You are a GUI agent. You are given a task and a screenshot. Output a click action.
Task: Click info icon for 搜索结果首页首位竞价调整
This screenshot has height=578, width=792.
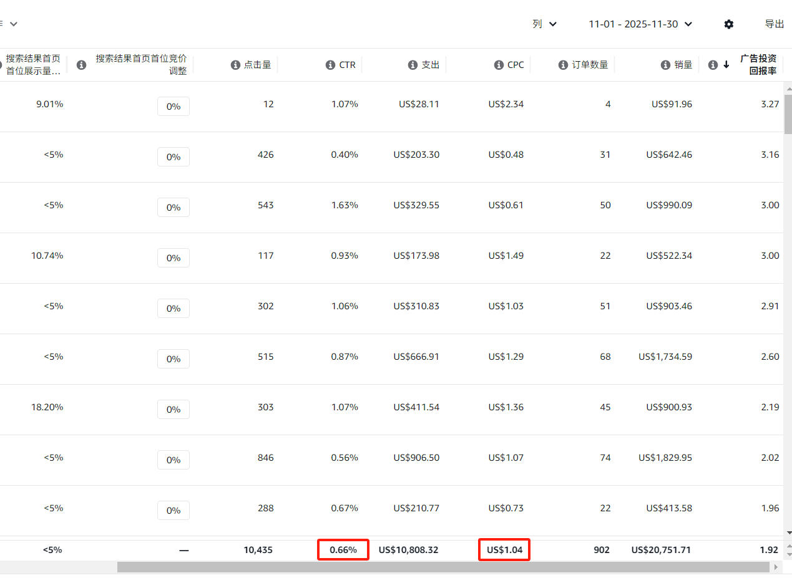(x=81, y=65)
